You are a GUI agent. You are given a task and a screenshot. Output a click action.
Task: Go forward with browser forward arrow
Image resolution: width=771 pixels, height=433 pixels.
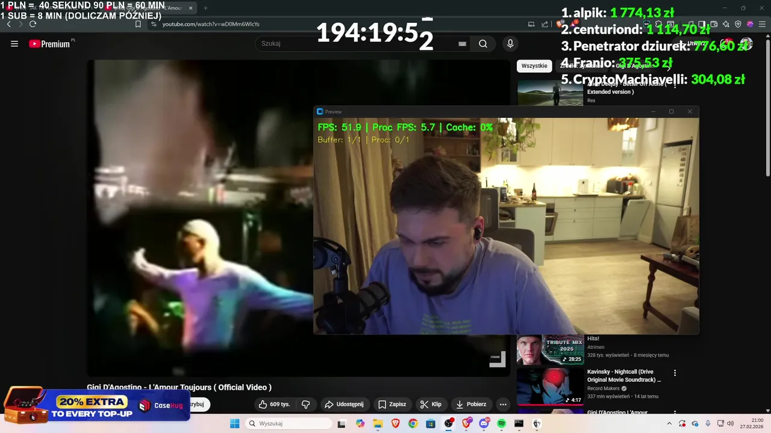[x=20, y=24]
